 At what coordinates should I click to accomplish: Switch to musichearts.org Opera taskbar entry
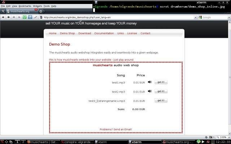[x=178, y=142]
